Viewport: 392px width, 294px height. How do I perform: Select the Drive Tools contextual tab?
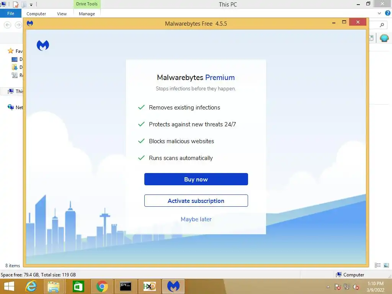point(87,4)
